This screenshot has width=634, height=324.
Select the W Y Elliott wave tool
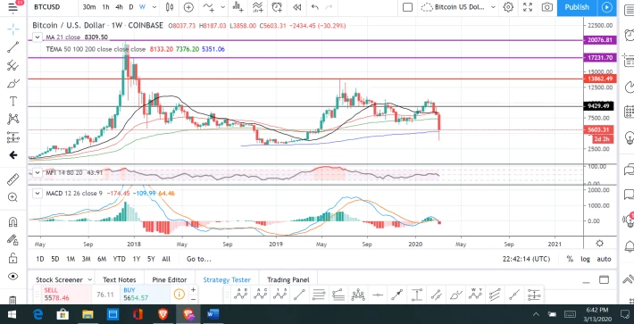475,295
